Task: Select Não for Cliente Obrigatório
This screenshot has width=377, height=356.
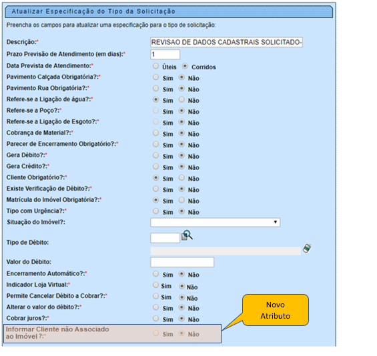Action: pyautogui.click(x=181, y=178)
